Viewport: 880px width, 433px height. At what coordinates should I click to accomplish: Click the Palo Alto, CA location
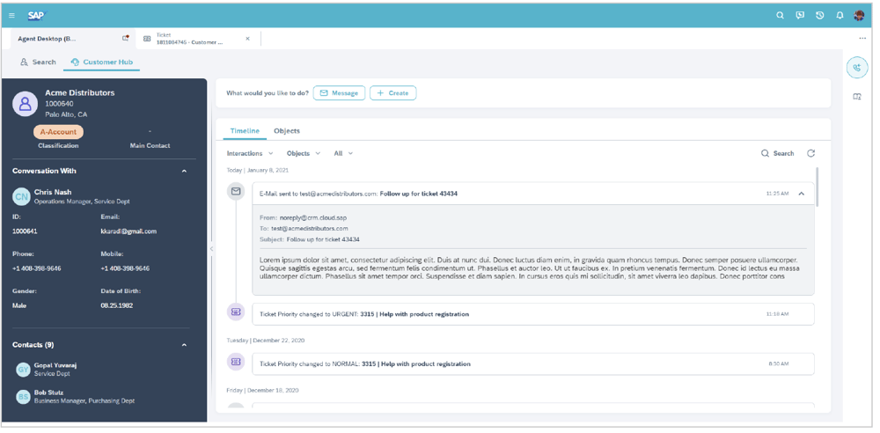coord(66,114)
